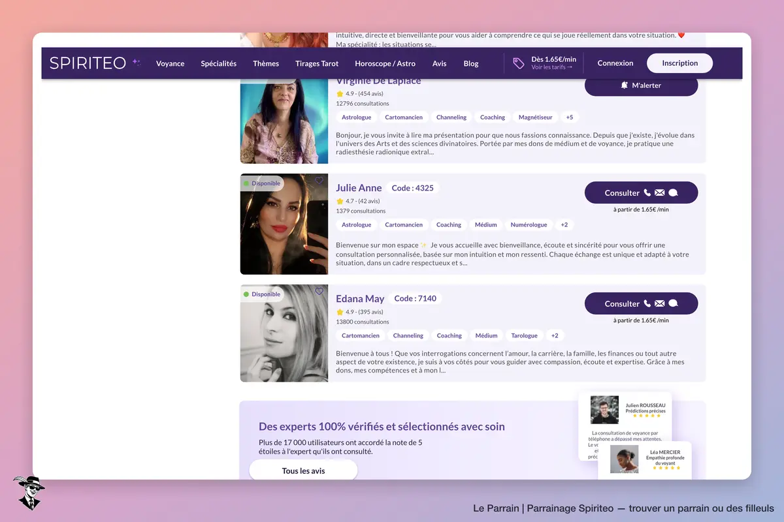The image size is (784, 522).
Task: Click Julie Anne's Disponible status badge
Action: coord(262,183)
